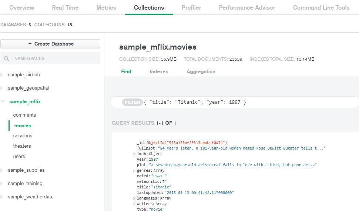Switch to the Indexes sub-tab
The width and height of the screenshot is (359, 211).
click(159, 71)
